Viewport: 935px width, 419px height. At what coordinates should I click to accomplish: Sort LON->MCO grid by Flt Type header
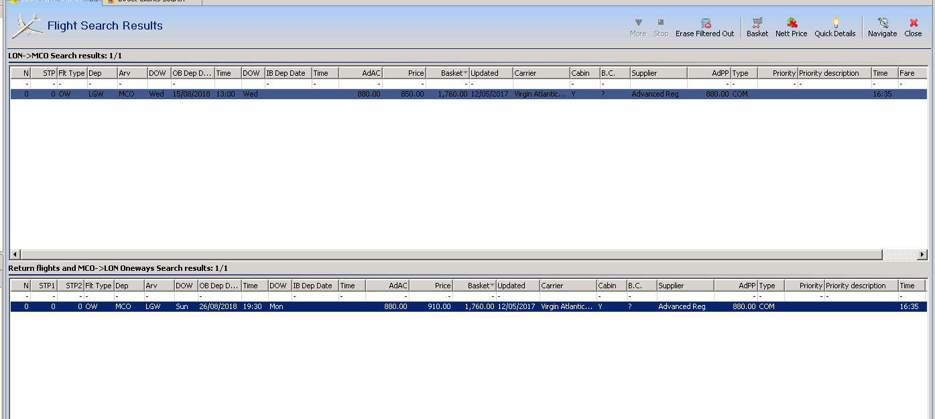72,73
